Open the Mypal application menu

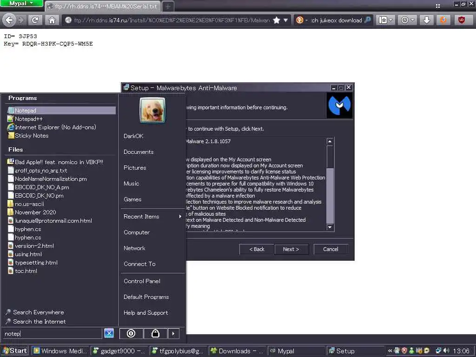click(x=21, y=3)
